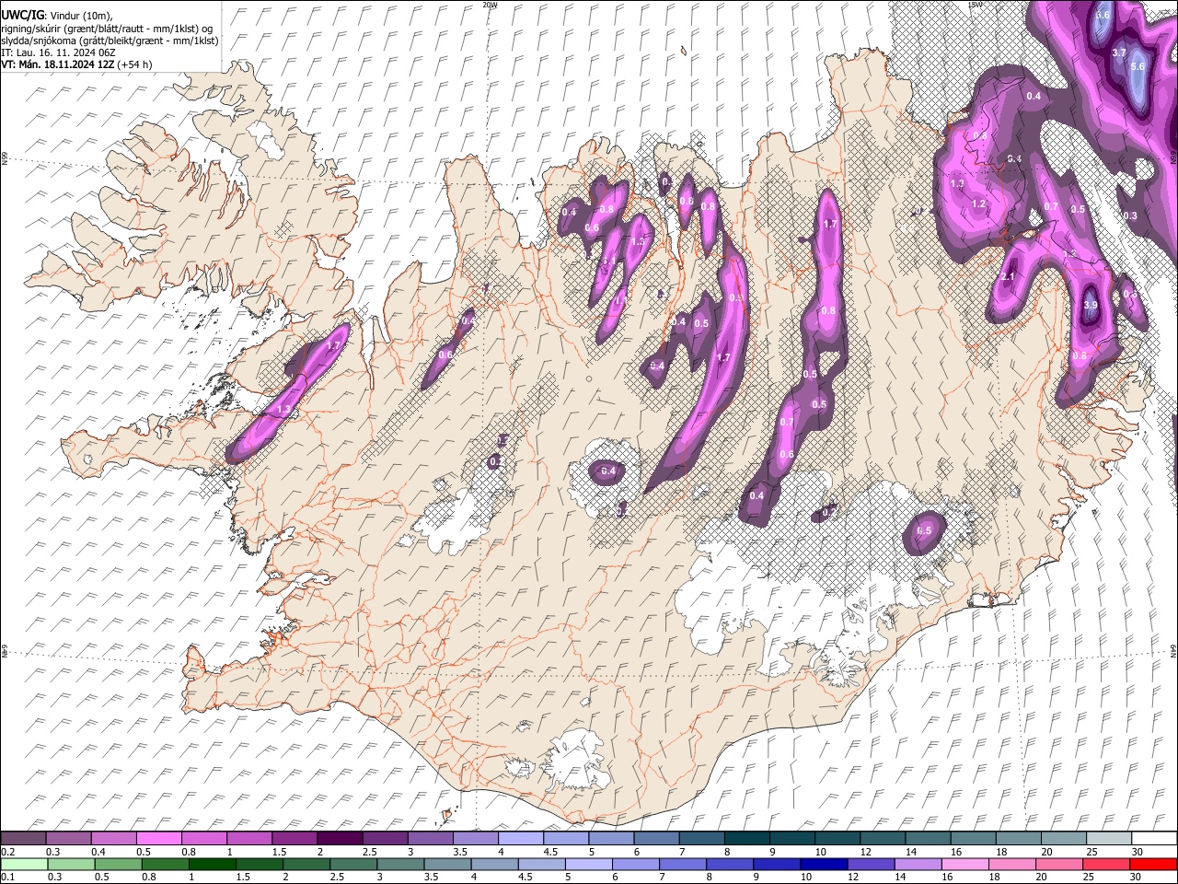This screenshot has width=1178, height=884.
Task: Select the bright pink swatch labeled 0.5 in purple bar
Action: pyautogui.click(x=159, y=838)
